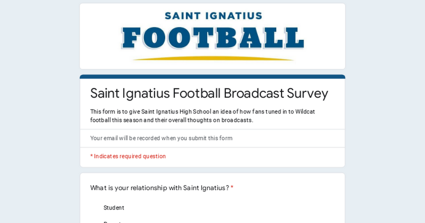Click the red asterisk beside the relationship question
Screen dimensions: 425x223
tap(232, 188)
